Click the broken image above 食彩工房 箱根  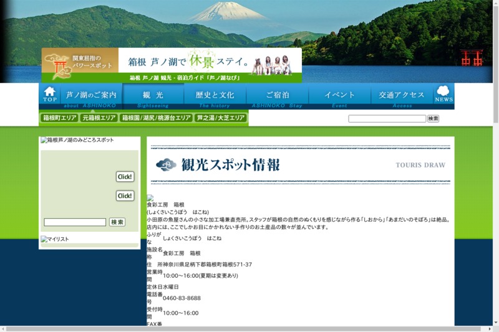(x=150, y=197)
